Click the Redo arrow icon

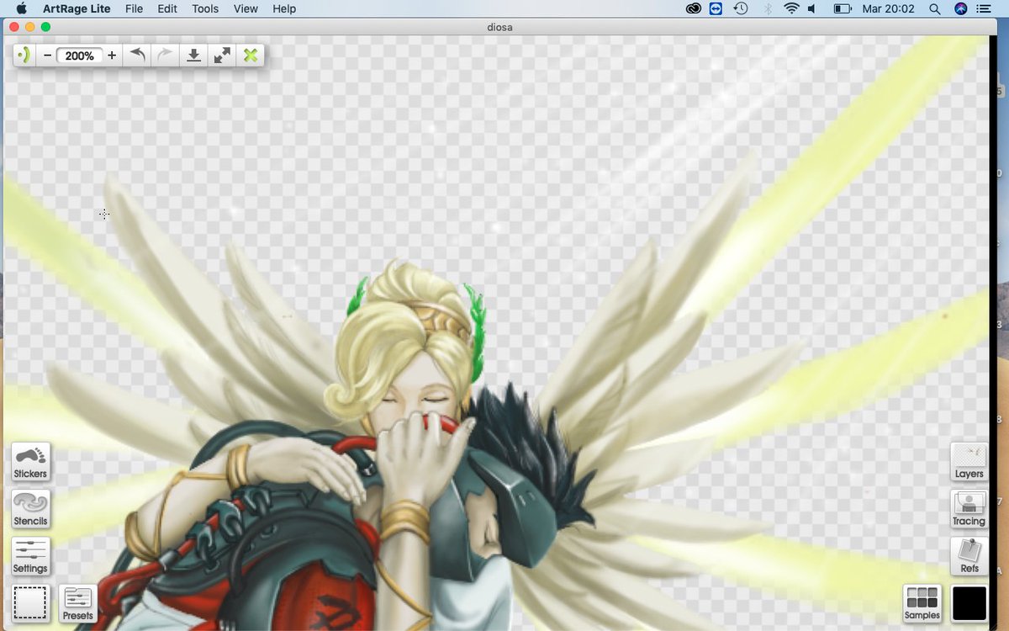click(165, 56)
